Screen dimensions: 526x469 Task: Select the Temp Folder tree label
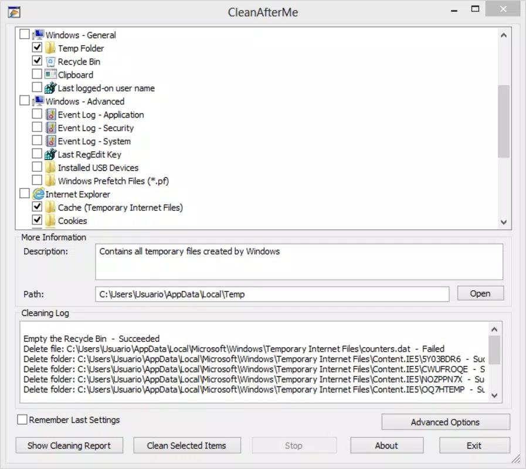coord(81,48)
